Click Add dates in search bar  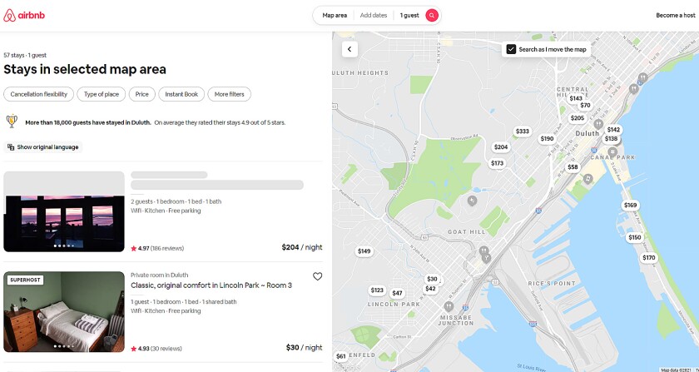point(374,15)
